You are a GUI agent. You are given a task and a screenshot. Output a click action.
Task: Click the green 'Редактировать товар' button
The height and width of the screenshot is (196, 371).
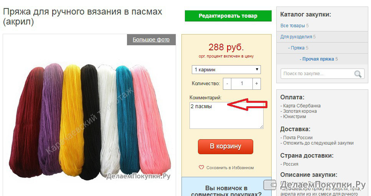coord(228,16)
